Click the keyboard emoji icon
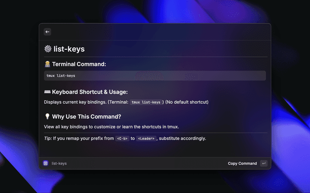Image resolution: width=310 pixels, height=193 pixels. click(47, 92)
